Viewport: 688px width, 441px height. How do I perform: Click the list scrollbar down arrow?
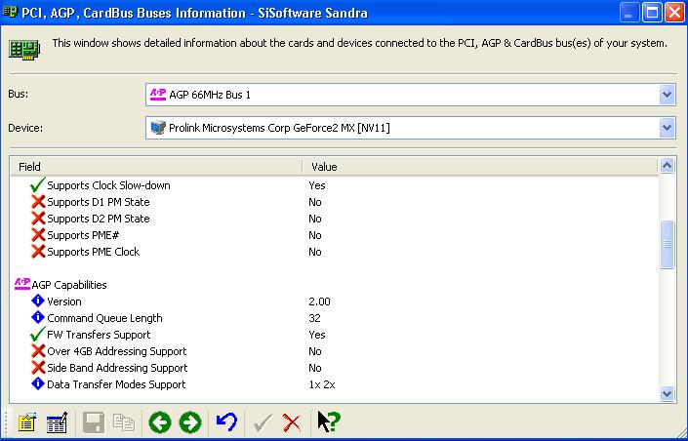click(667, 393)
